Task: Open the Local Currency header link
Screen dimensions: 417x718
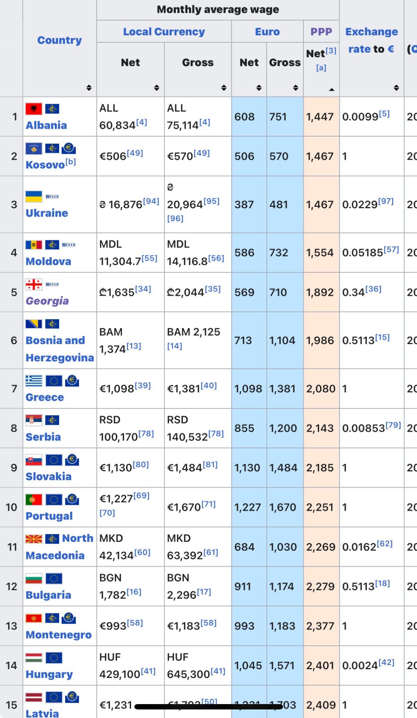Action: 164,32
